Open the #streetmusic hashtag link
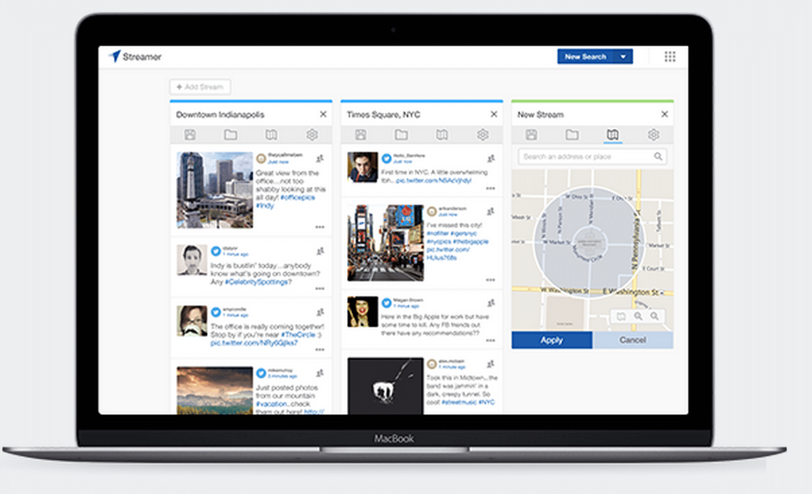Image resolution: width=812 pixels, height=494 pixels. click(459, 402)
